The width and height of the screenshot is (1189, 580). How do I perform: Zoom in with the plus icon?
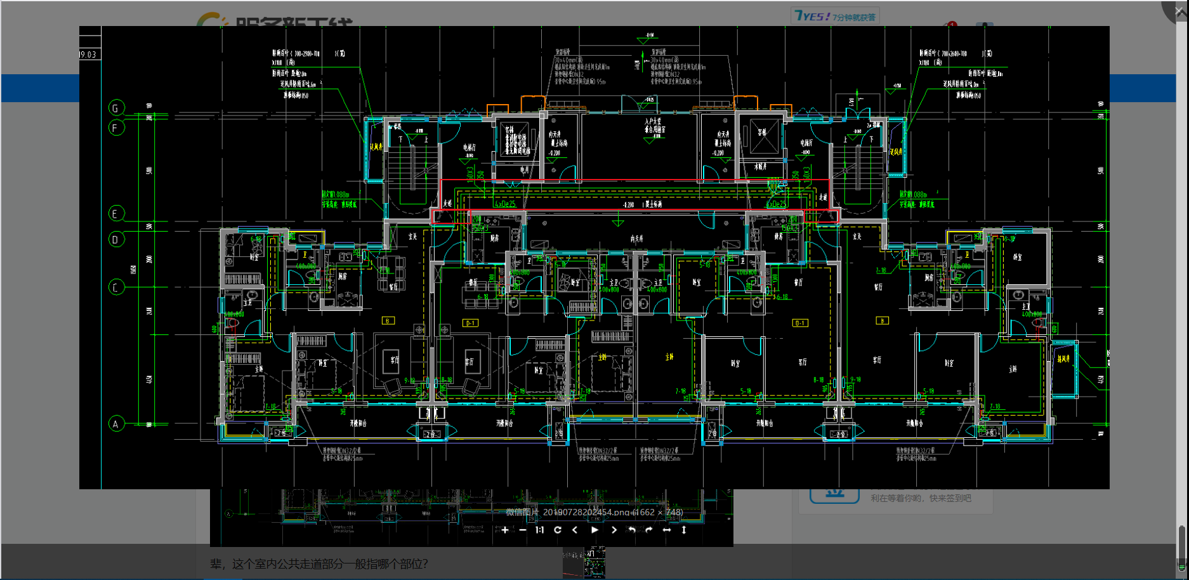(505, 530)
